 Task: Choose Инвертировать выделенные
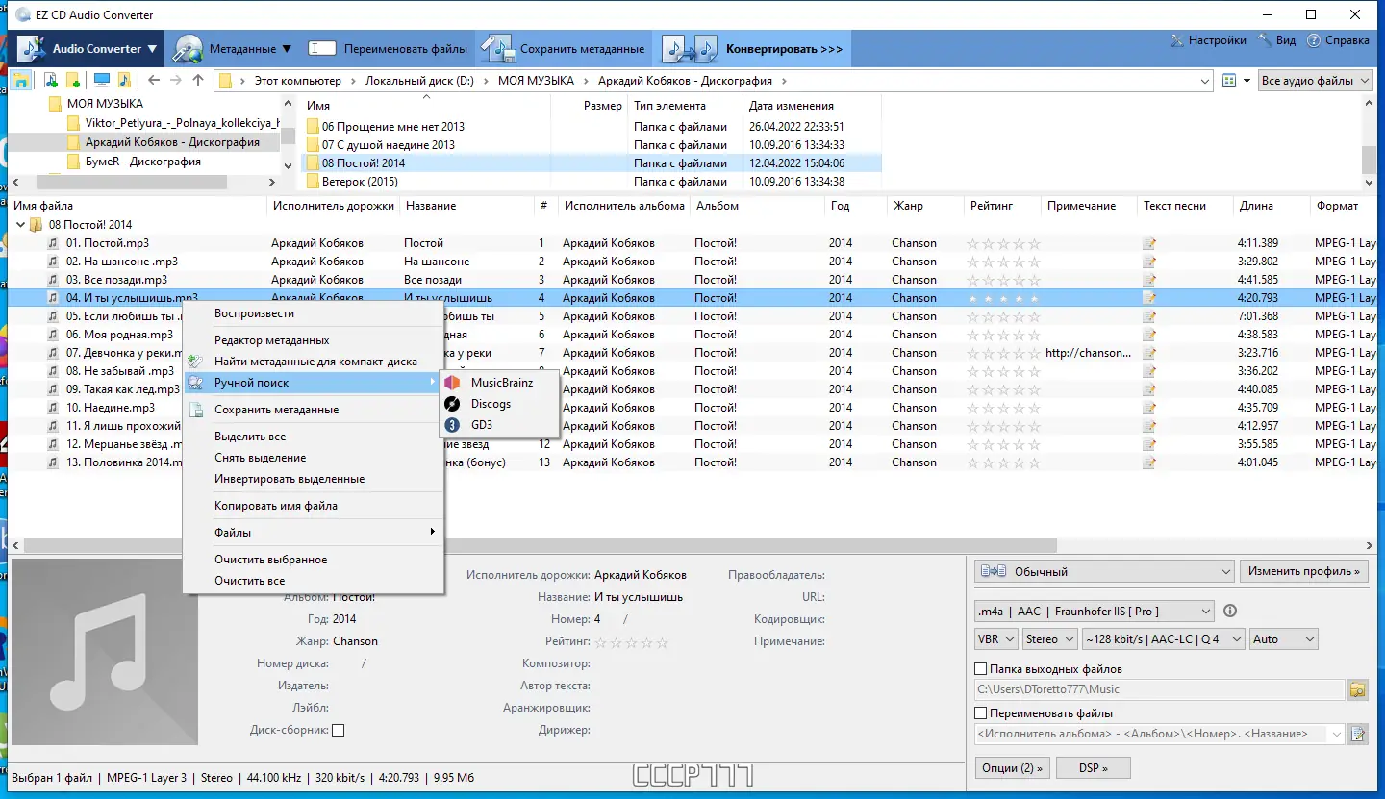(x=290, y=479)
